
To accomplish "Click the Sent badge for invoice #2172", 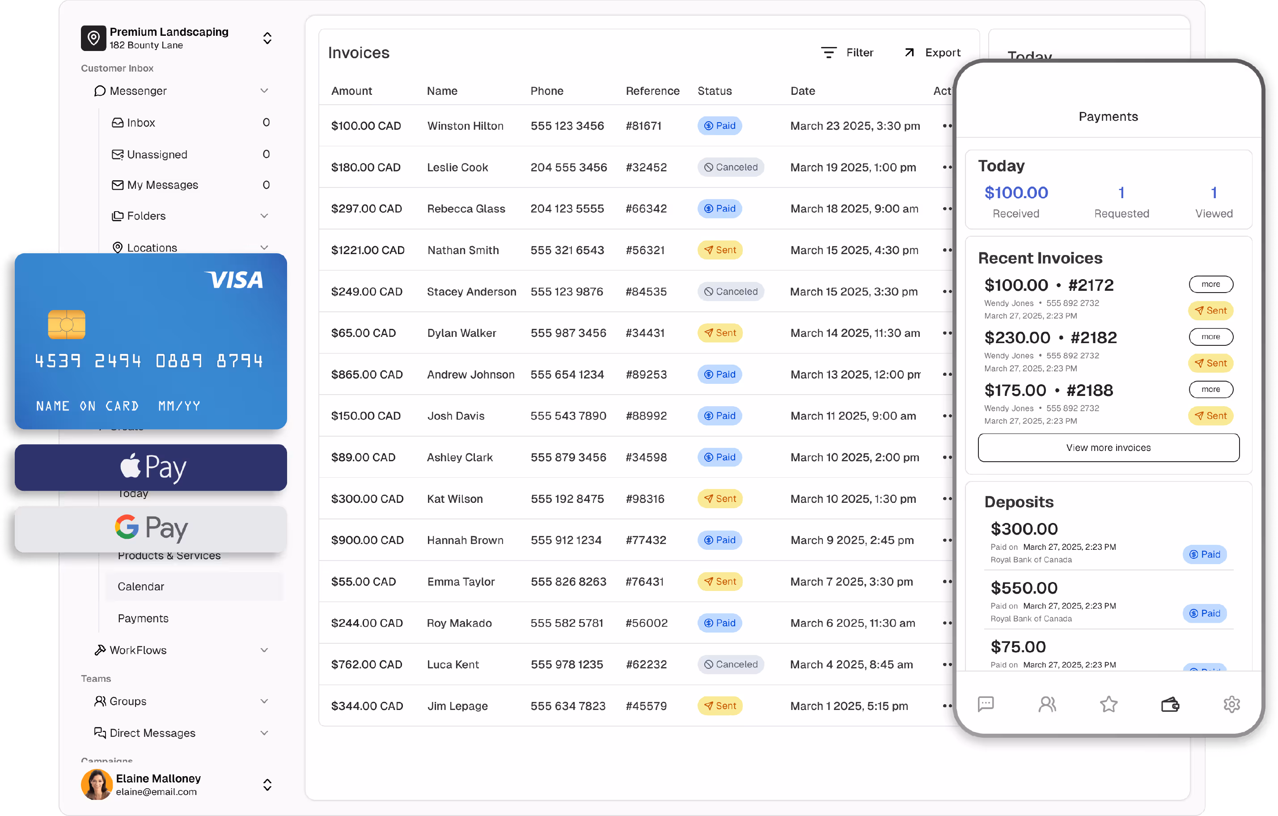I will click(1210, 310).
